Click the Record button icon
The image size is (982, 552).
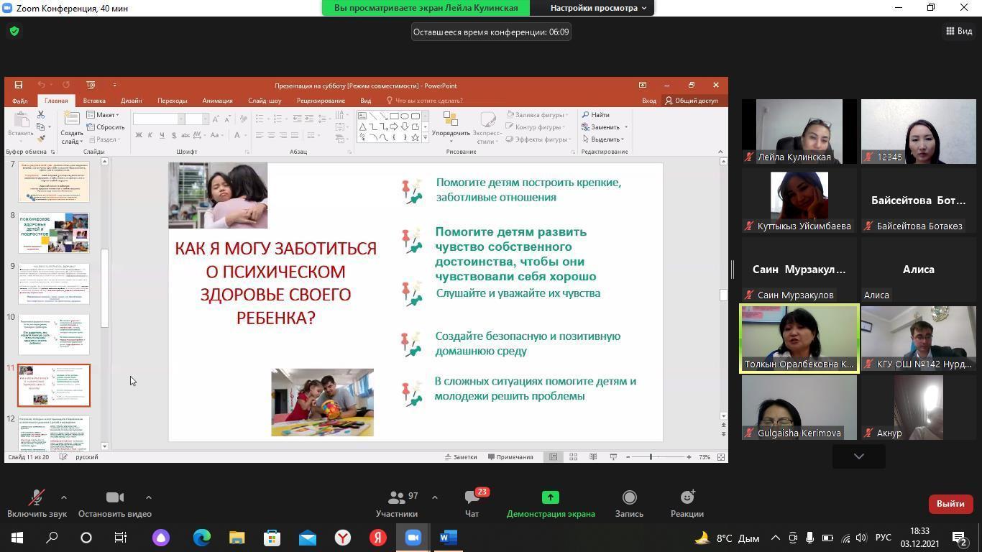(x=629, y=503)
